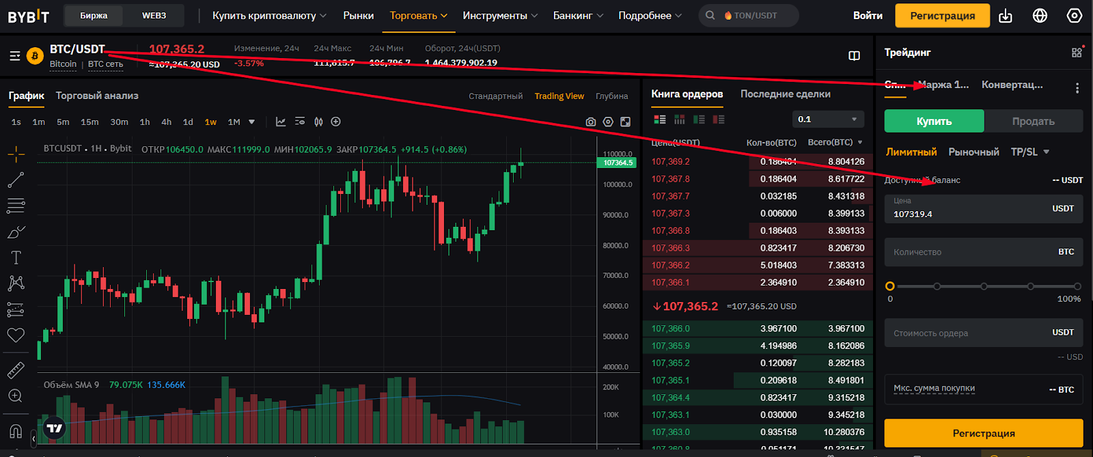
Task: Go to the Рынки page
Action: coord(359,16)
